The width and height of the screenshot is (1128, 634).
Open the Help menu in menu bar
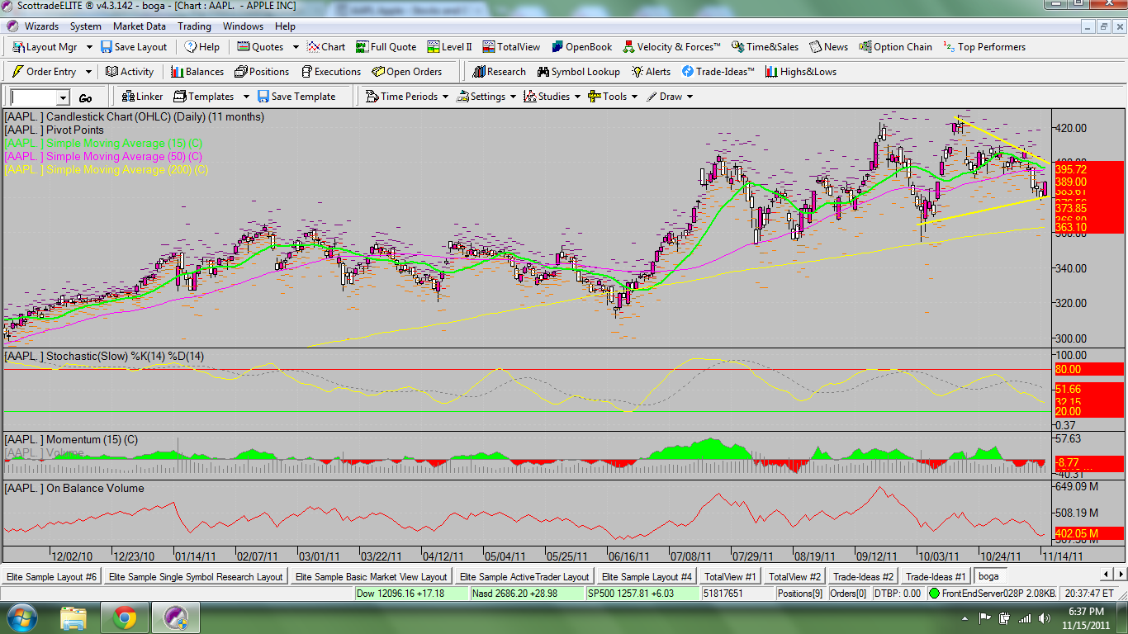tap(285, 26)
